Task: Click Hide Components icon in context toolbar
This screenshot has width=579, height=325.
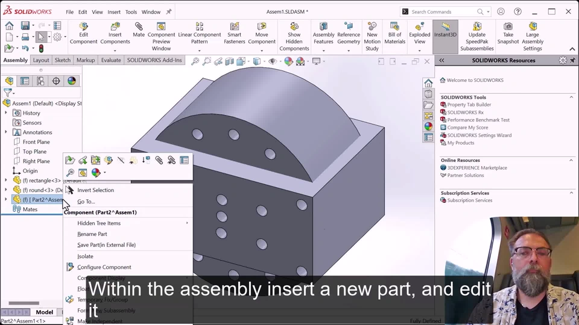Action: [121, 160]
